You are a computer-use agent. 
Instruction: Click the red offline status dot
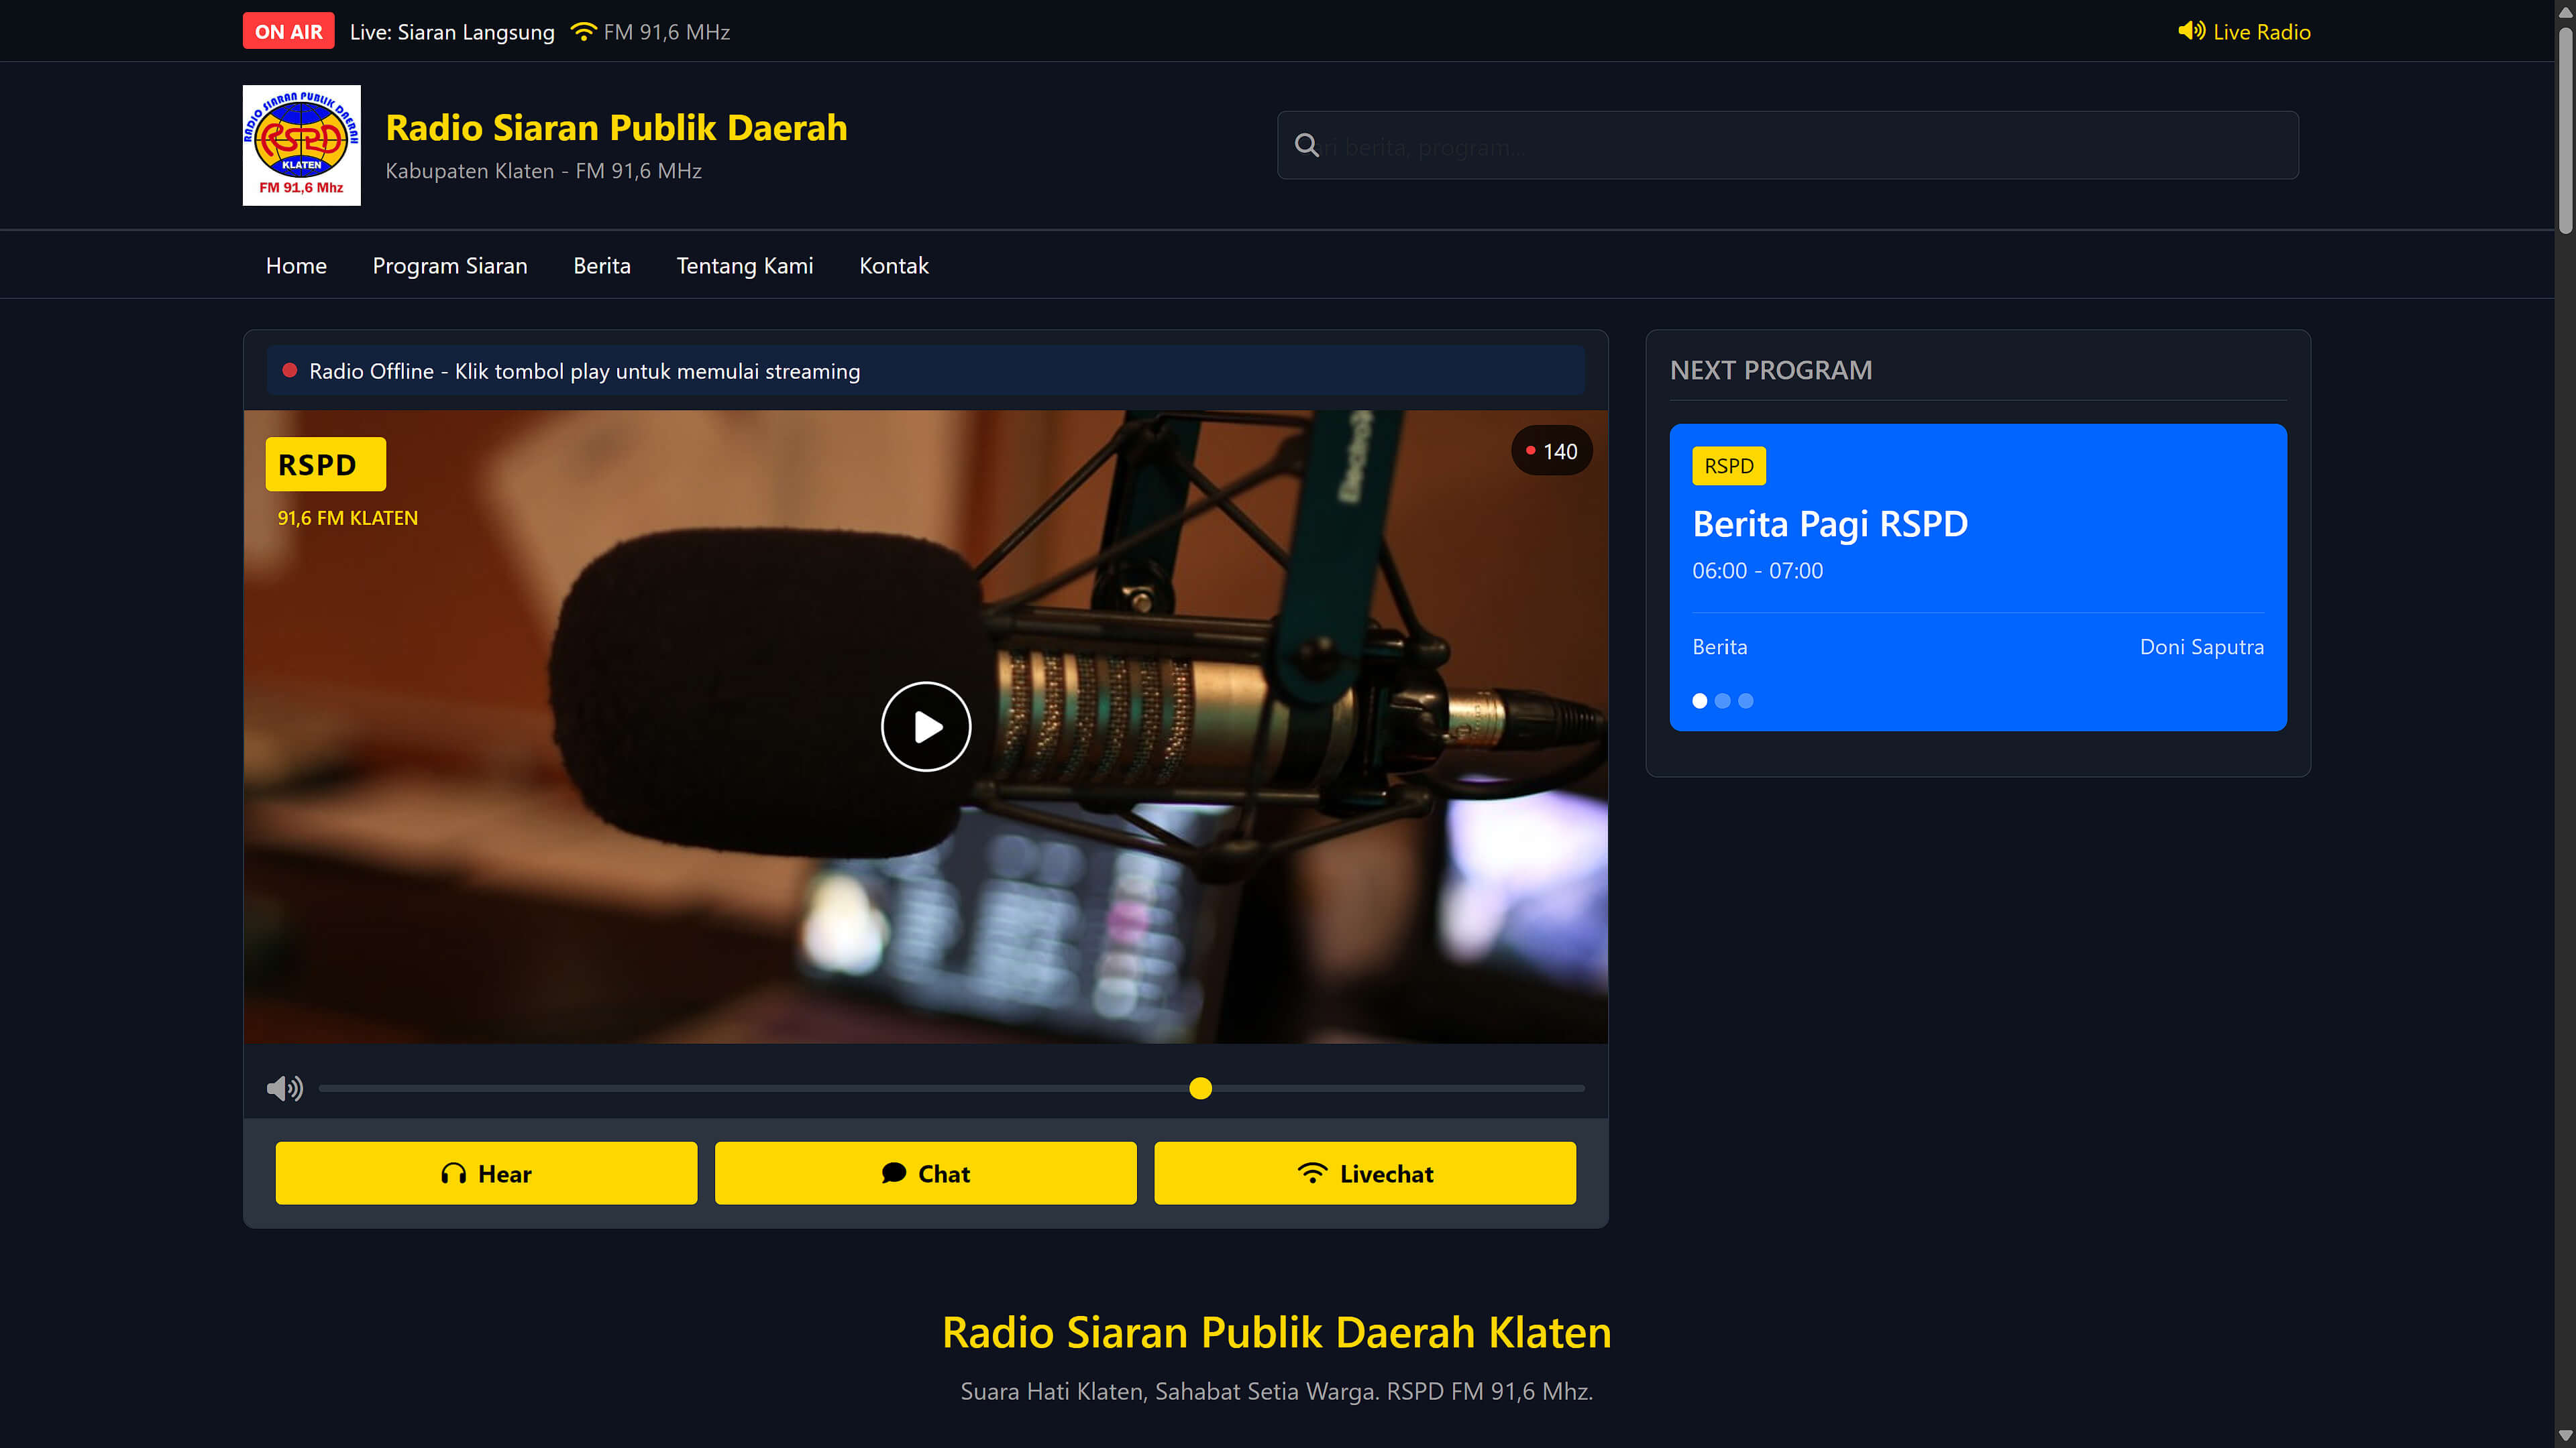(x=290, y=370)
